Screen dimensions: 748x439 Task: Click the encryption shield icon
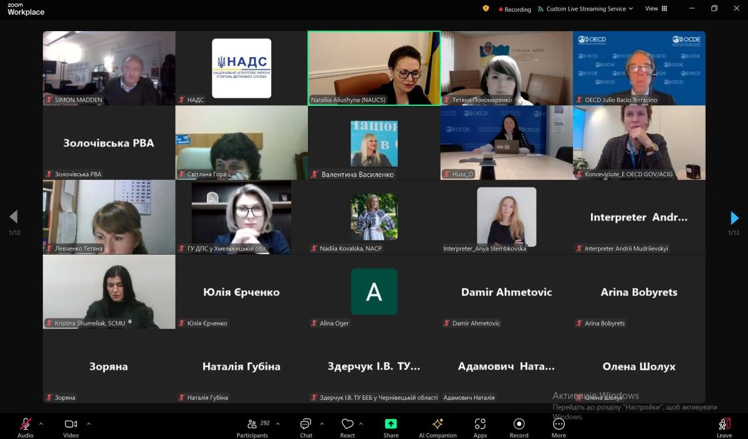pos(486,9)
